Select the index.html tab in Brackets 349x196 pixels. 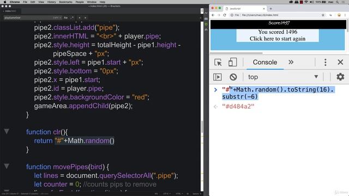(10, 11)
